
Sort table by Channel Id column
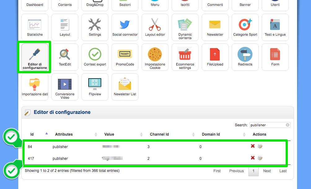point(159,134)
